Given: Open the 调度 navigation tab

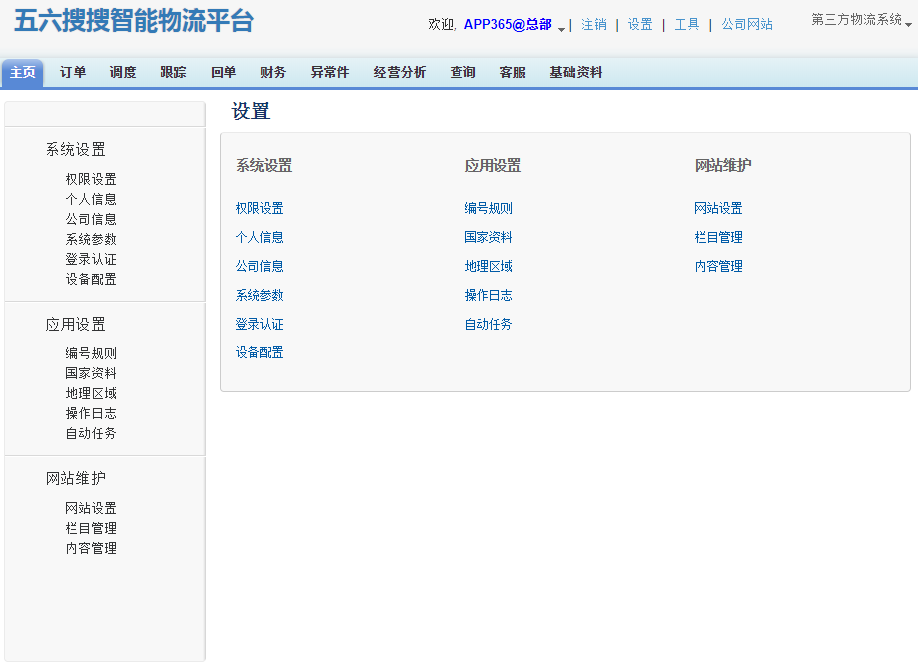Looking at the screenshot, I should [x=123, y=72].
